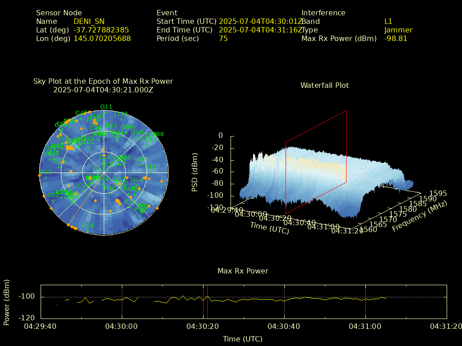Click the Waterfall Plot title
Image resolution: width=462 pixels, height=346 pixels.
point(324,85)
